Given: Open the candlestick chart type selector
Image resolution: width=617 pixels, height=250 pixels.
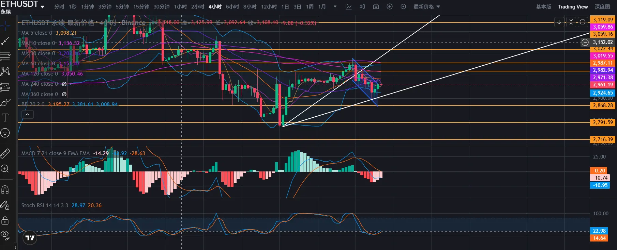Looking at the screenshot, I should point(362,7).
